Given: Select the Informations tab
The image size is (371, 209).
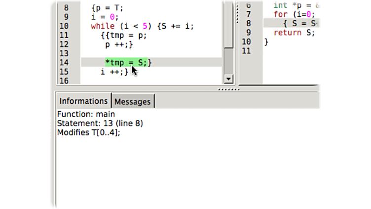Looking at the screenshot, I should click(83, 101).
